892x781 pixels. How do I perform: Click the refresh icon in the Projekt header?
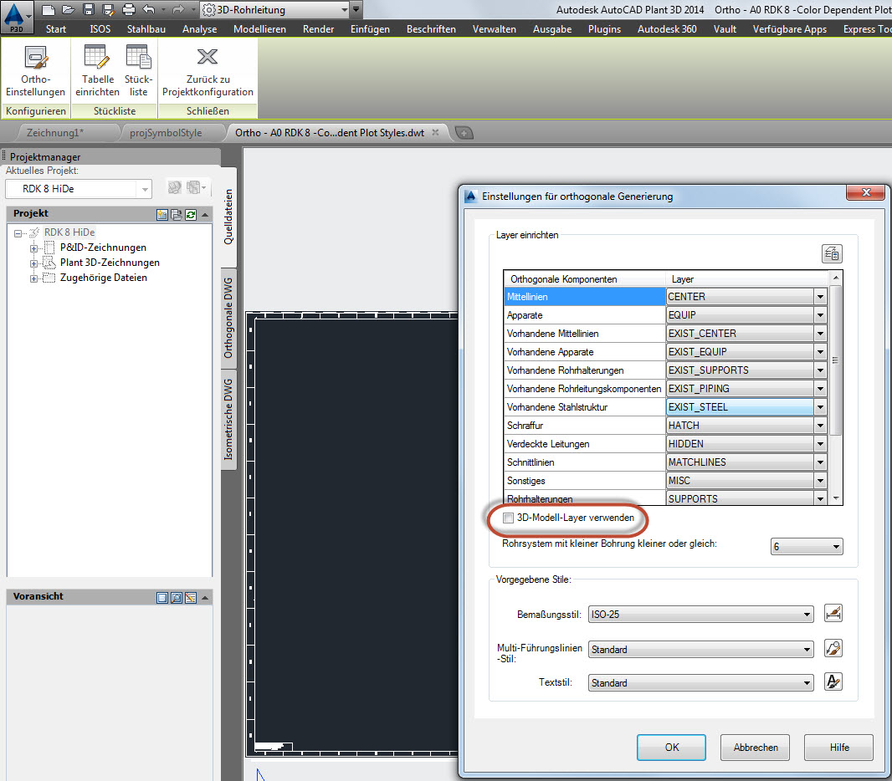point(191,214)
